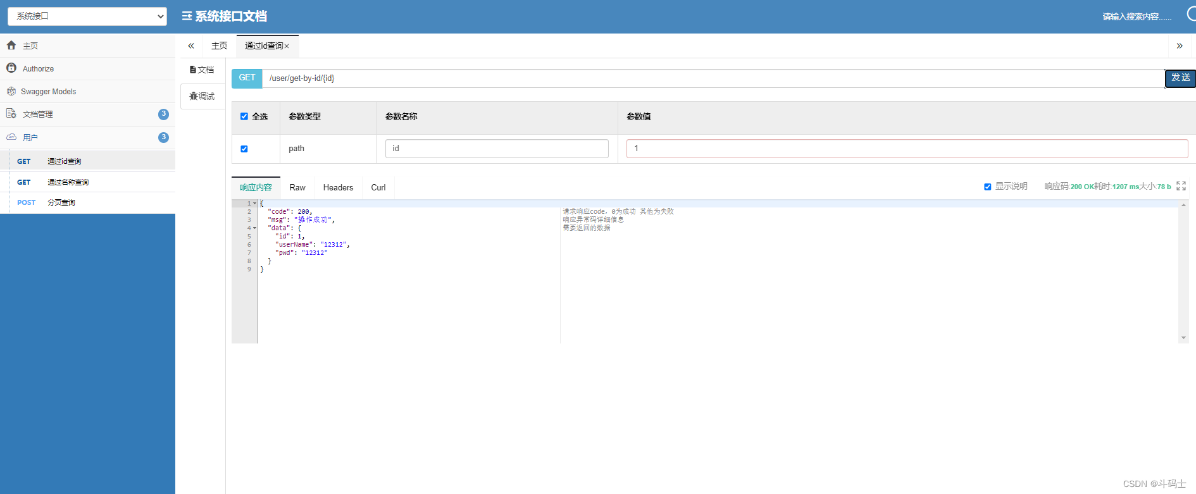This screenshot has width=1196, height=494.
Task: Click the request URL field /user/get-by-id/{id}
Action: point(713,78)
